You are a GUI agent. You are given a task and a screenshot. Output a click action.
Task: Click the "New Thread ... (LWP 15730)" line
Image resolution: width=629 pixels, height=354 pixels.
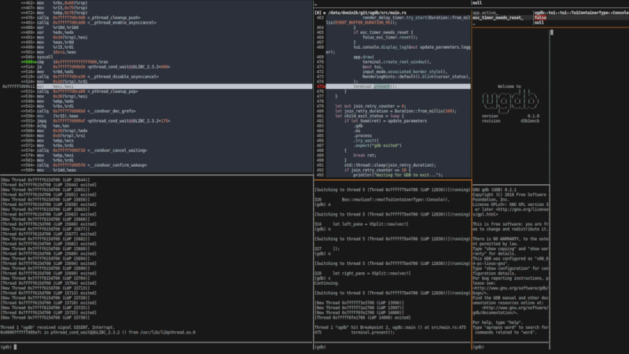(x=45, y=318)
